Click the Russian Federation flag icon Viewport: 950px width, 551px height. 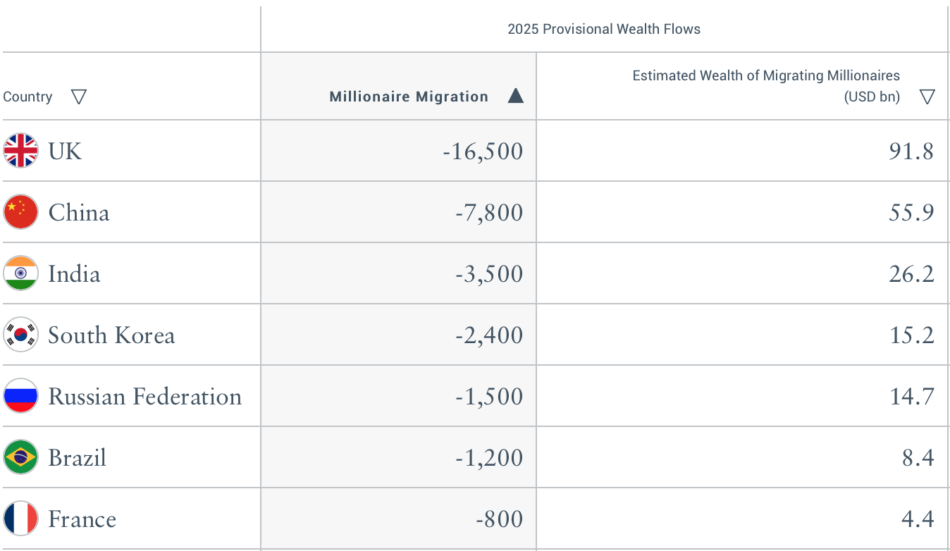(x=20, y=396)
